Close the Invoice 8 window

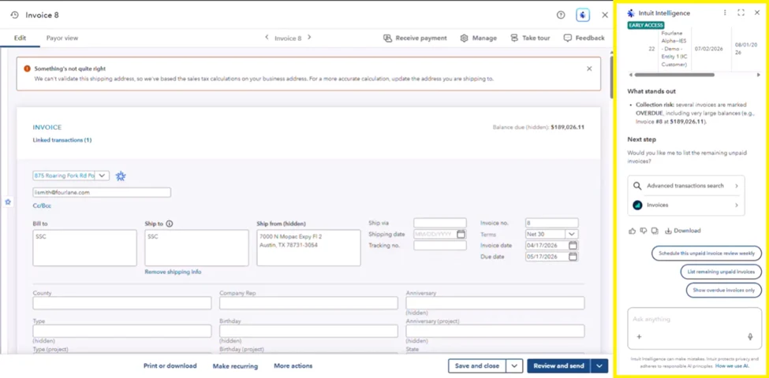[x=605, y=15]
